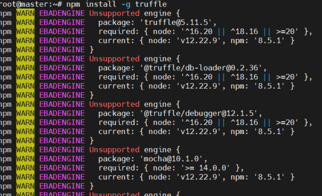This screenshot has height=196, width=322.
Task: Click 'Unsupported' above the mocha package line
Action: click(x=114, y=150)
